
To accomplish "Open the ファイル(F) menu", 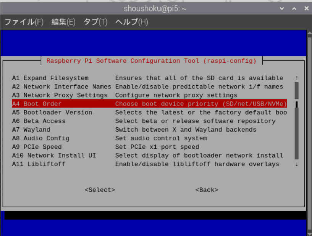I will pyautogui.click(x=24, y=22).
